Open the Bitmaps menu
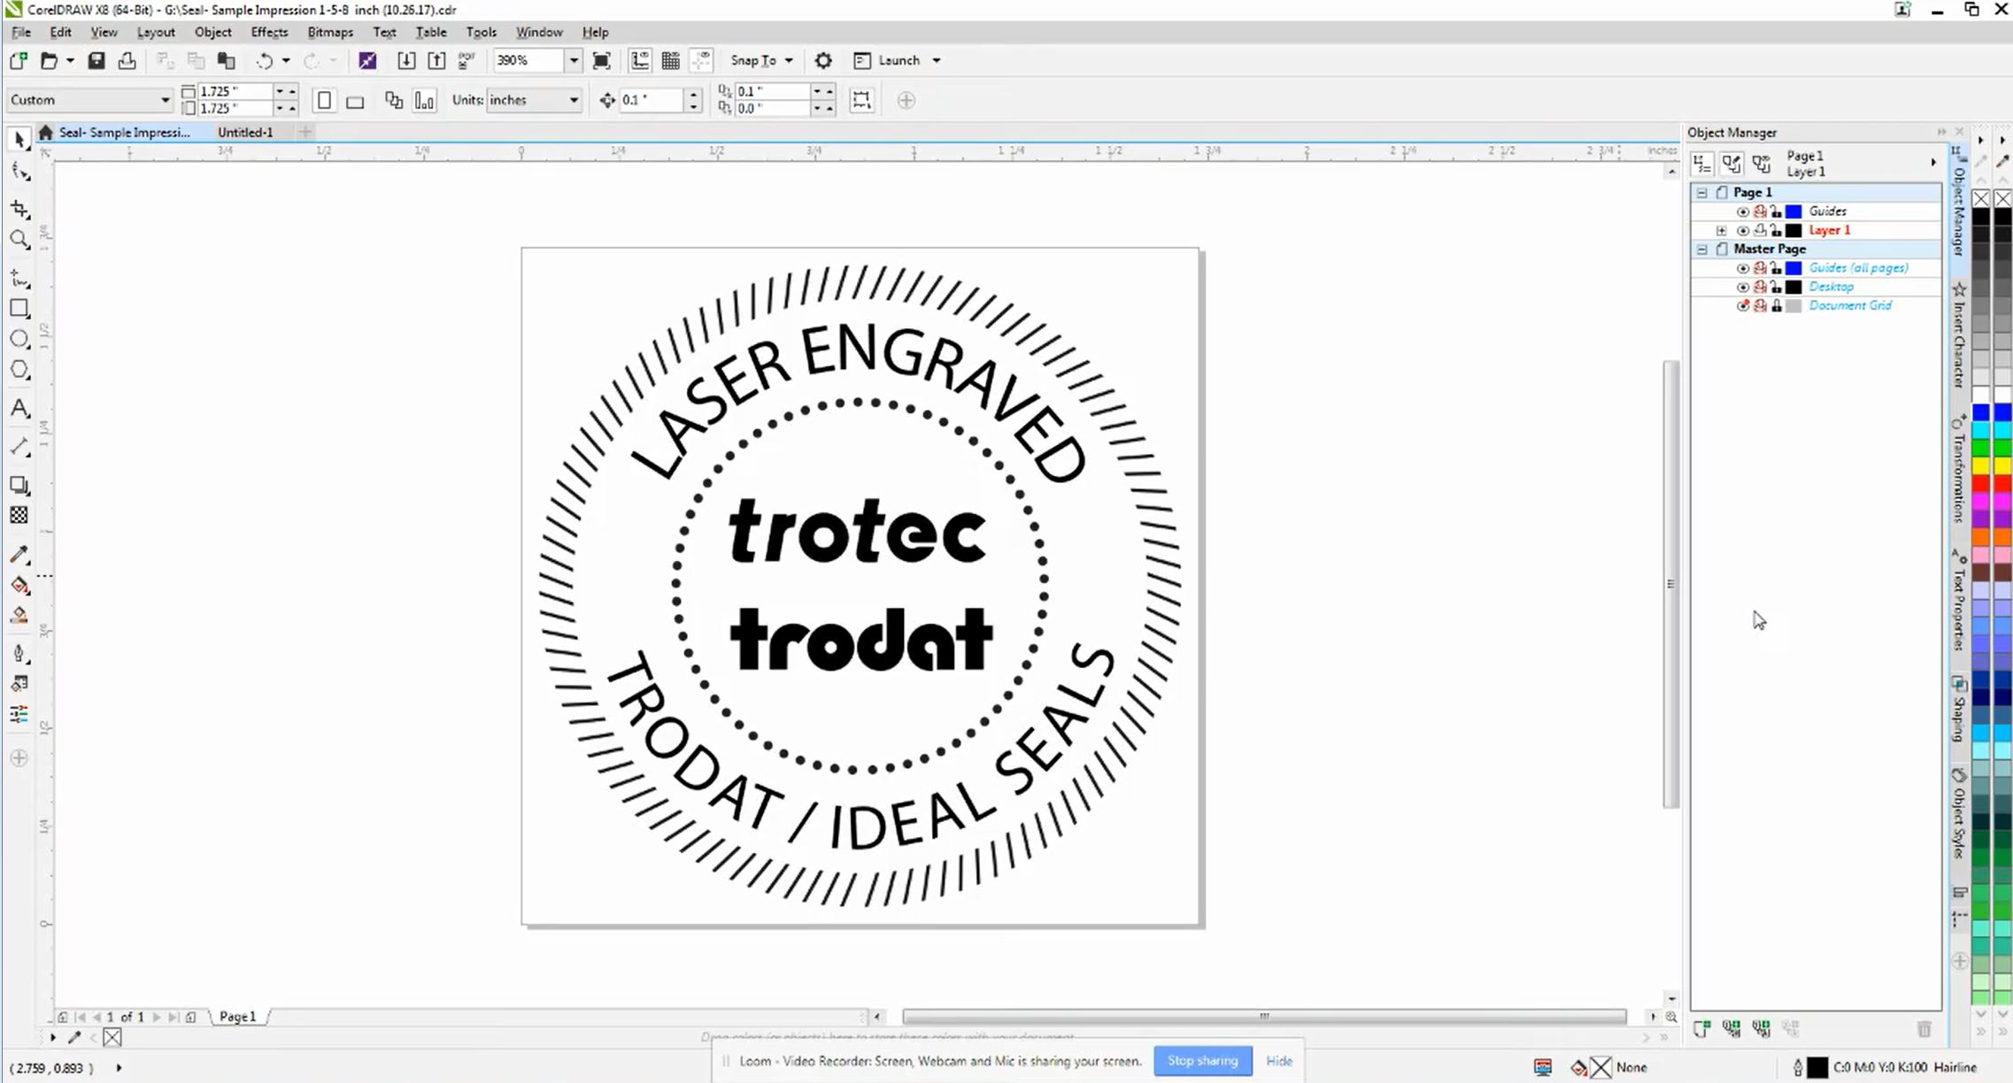 pos(330,32)
